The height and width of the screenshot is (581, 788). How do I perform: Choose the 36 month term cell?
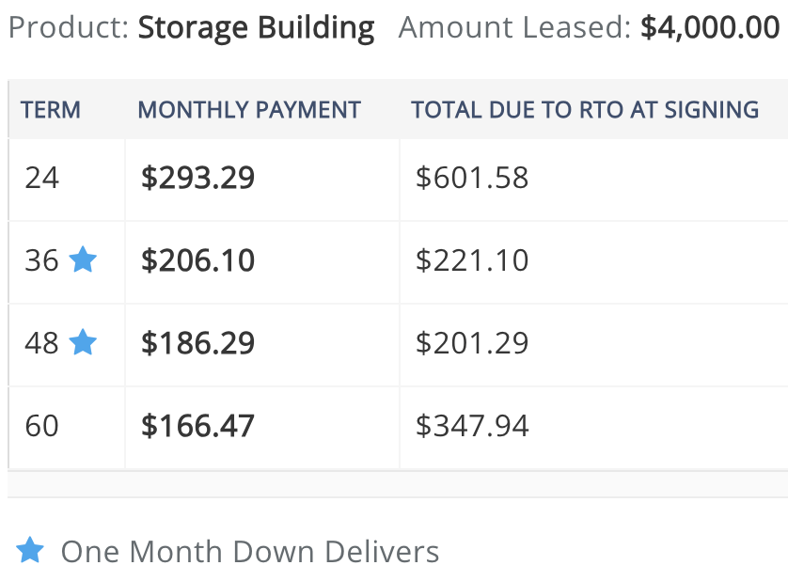tap(67, 262)
